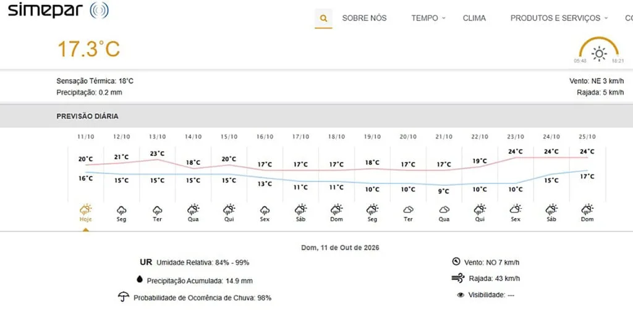The image size is (633, 310).
Task: Click date label 25/10
Action: pos(587,136)
